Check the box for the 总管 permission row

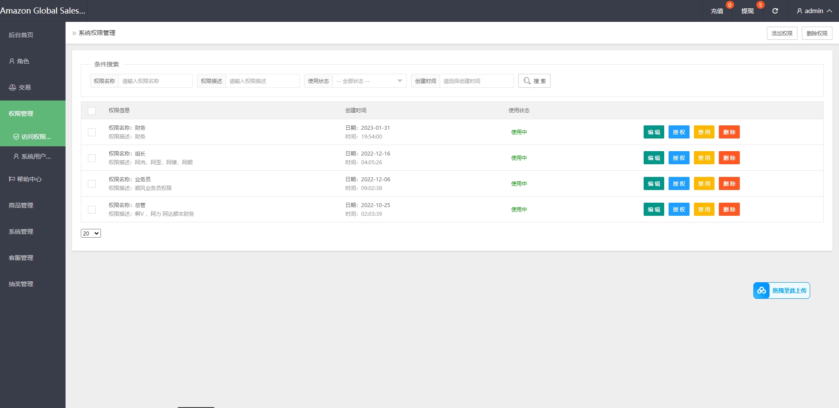[x=92, y=210]
